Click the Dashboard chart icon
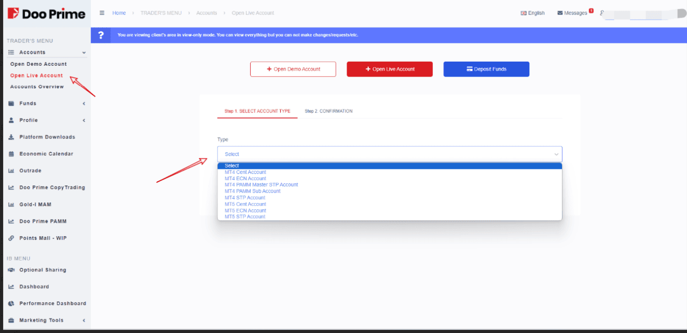Viewport: 687px width, 333px height. coord(11,287)
